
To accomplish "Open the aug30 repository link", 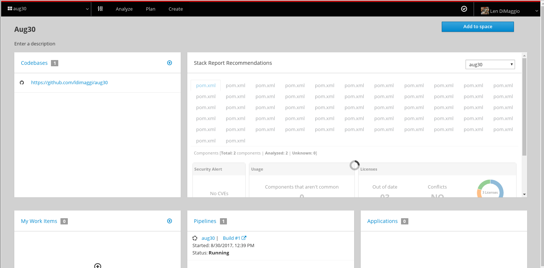I will (x=69, y=82).
